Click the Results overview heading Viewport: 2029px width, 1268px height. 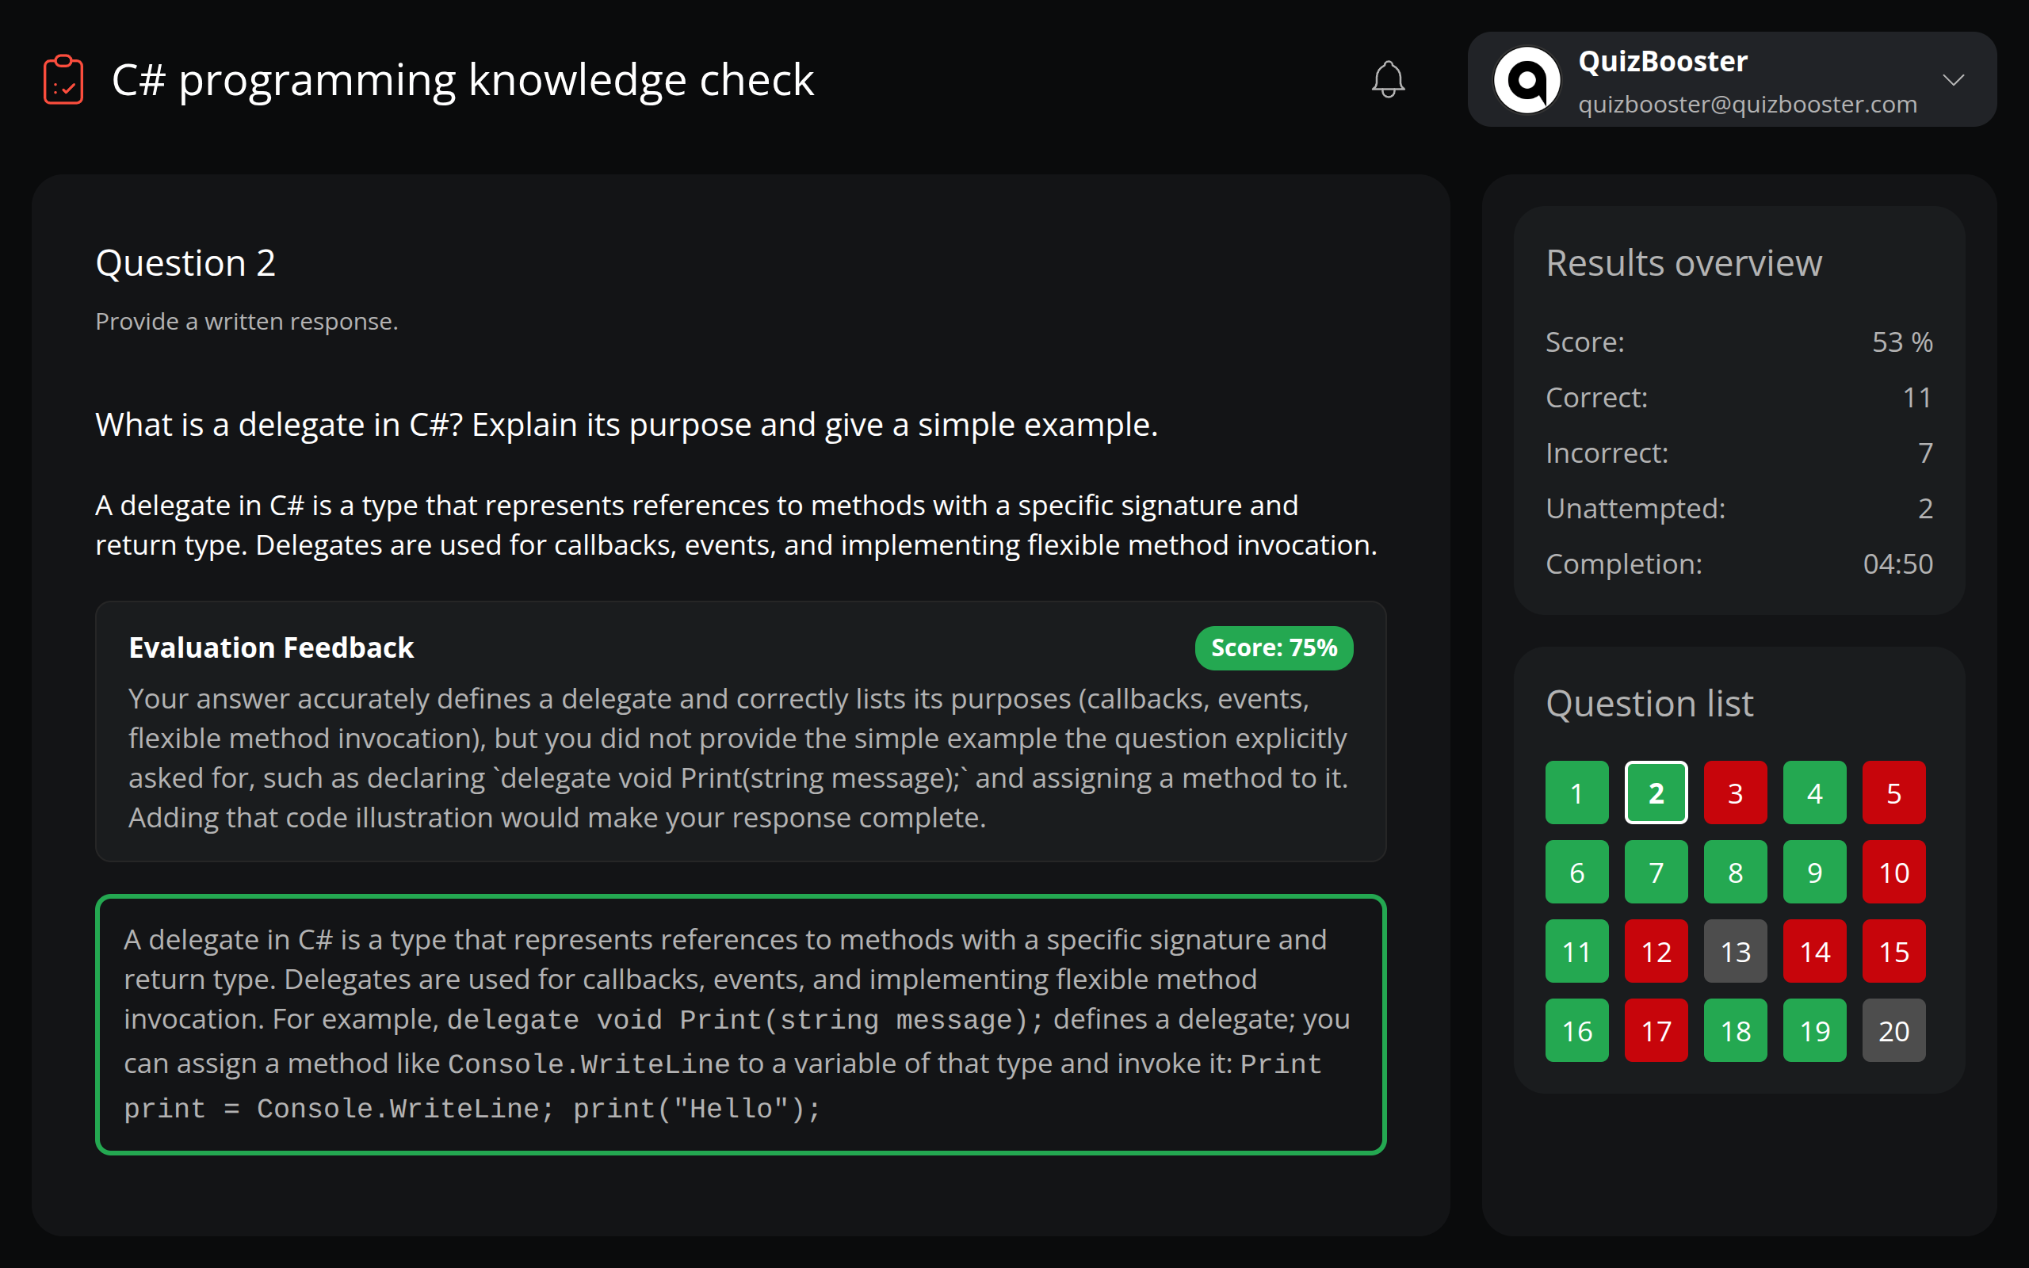click(1683, 262)
